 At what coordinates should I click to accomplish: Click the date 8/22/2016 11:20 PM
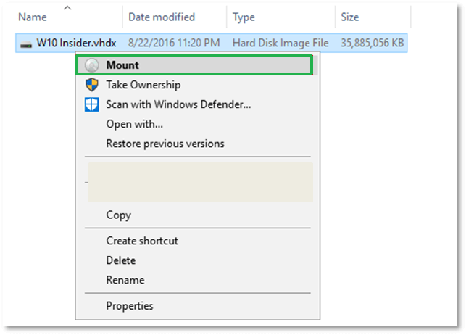point(174,43)
